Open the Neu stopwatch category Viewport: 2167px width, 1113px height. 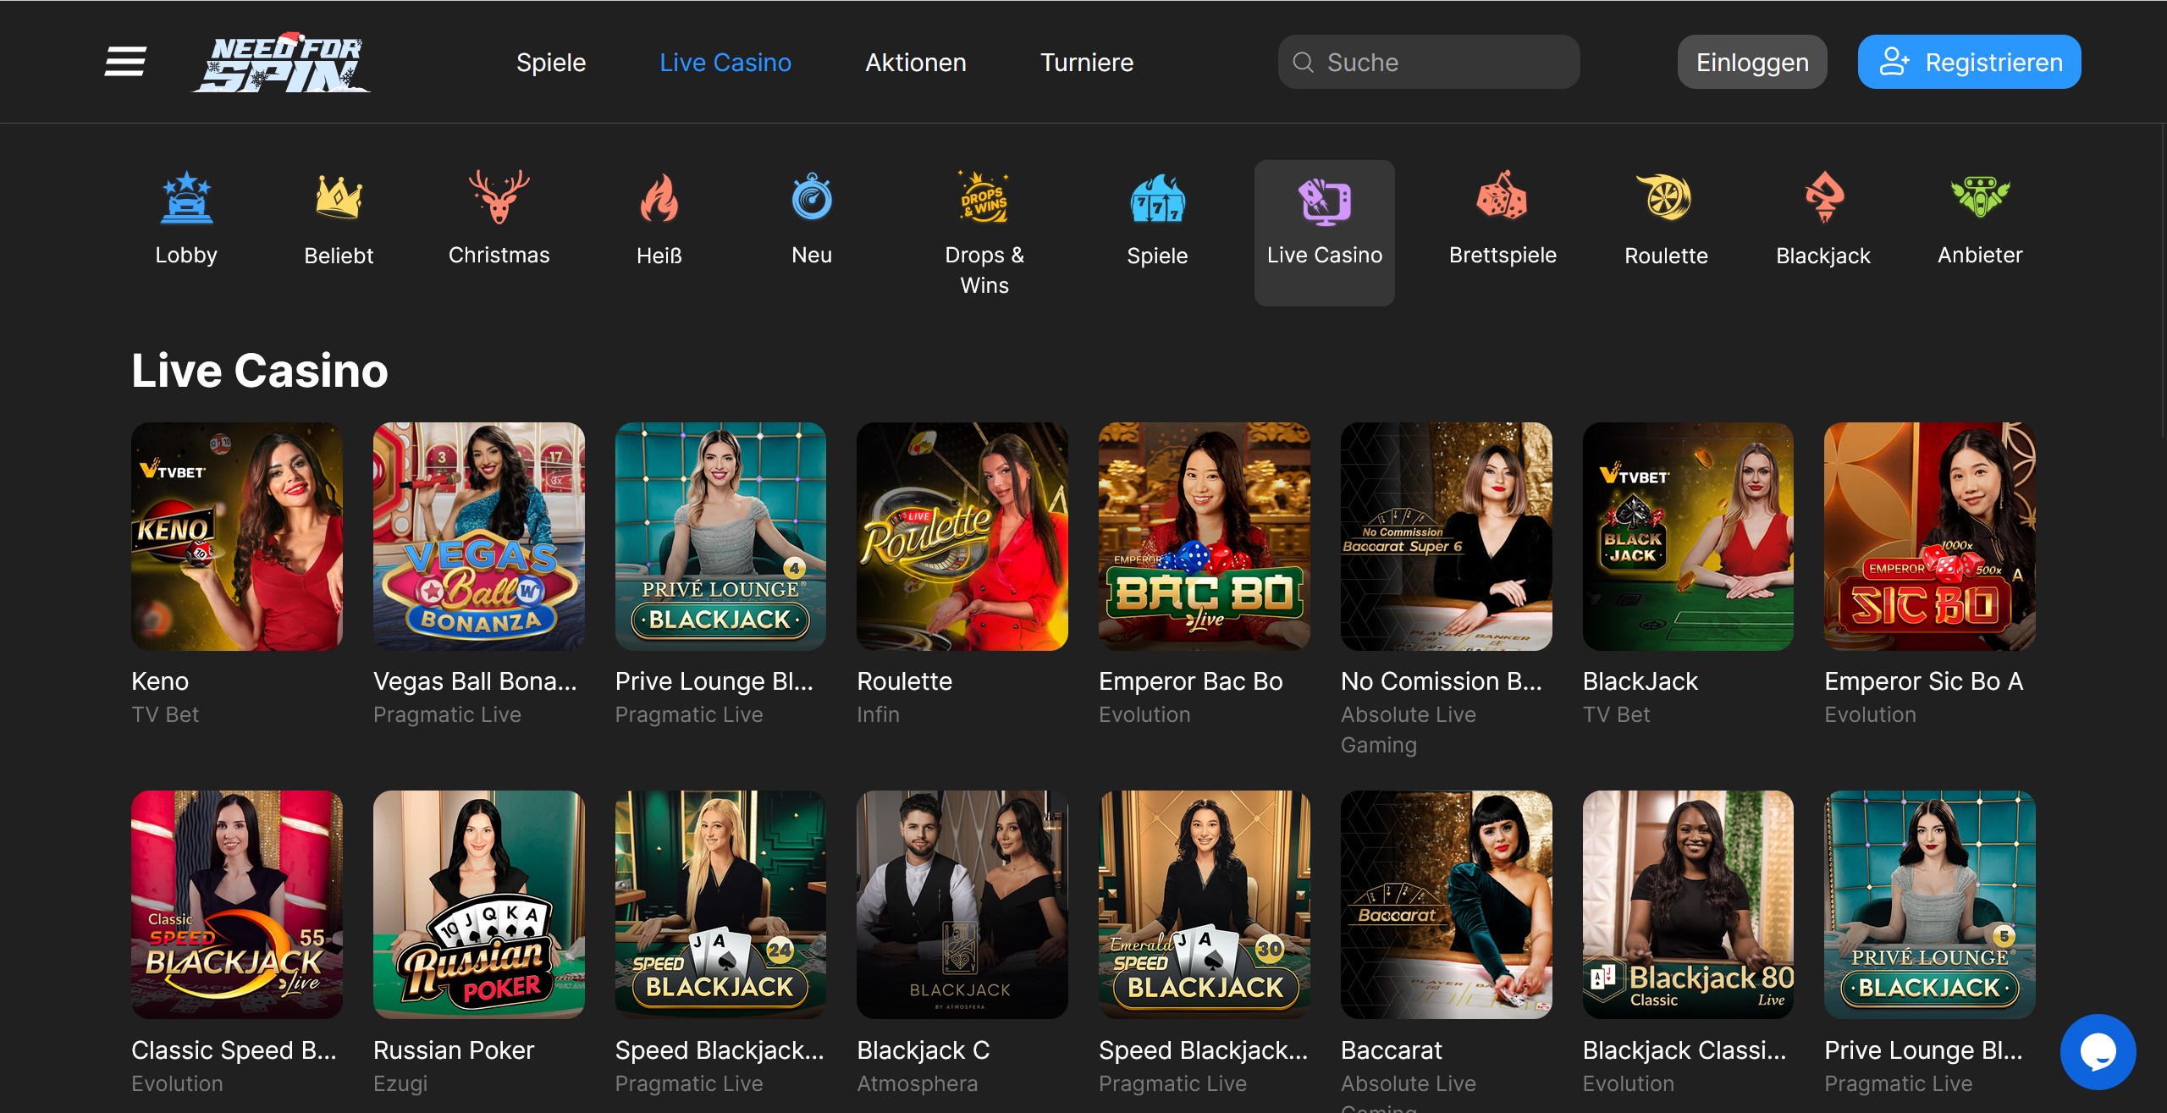812,196
